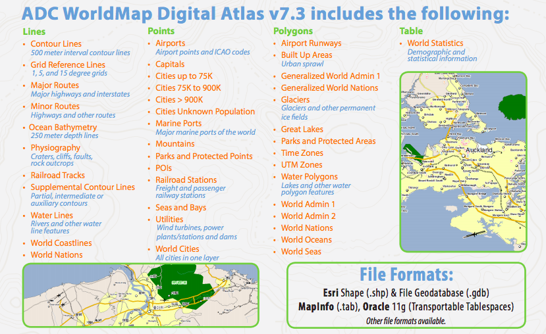Click 'Other file formats available.' text
The image size is (546, 334).
(x=406, y=321)
